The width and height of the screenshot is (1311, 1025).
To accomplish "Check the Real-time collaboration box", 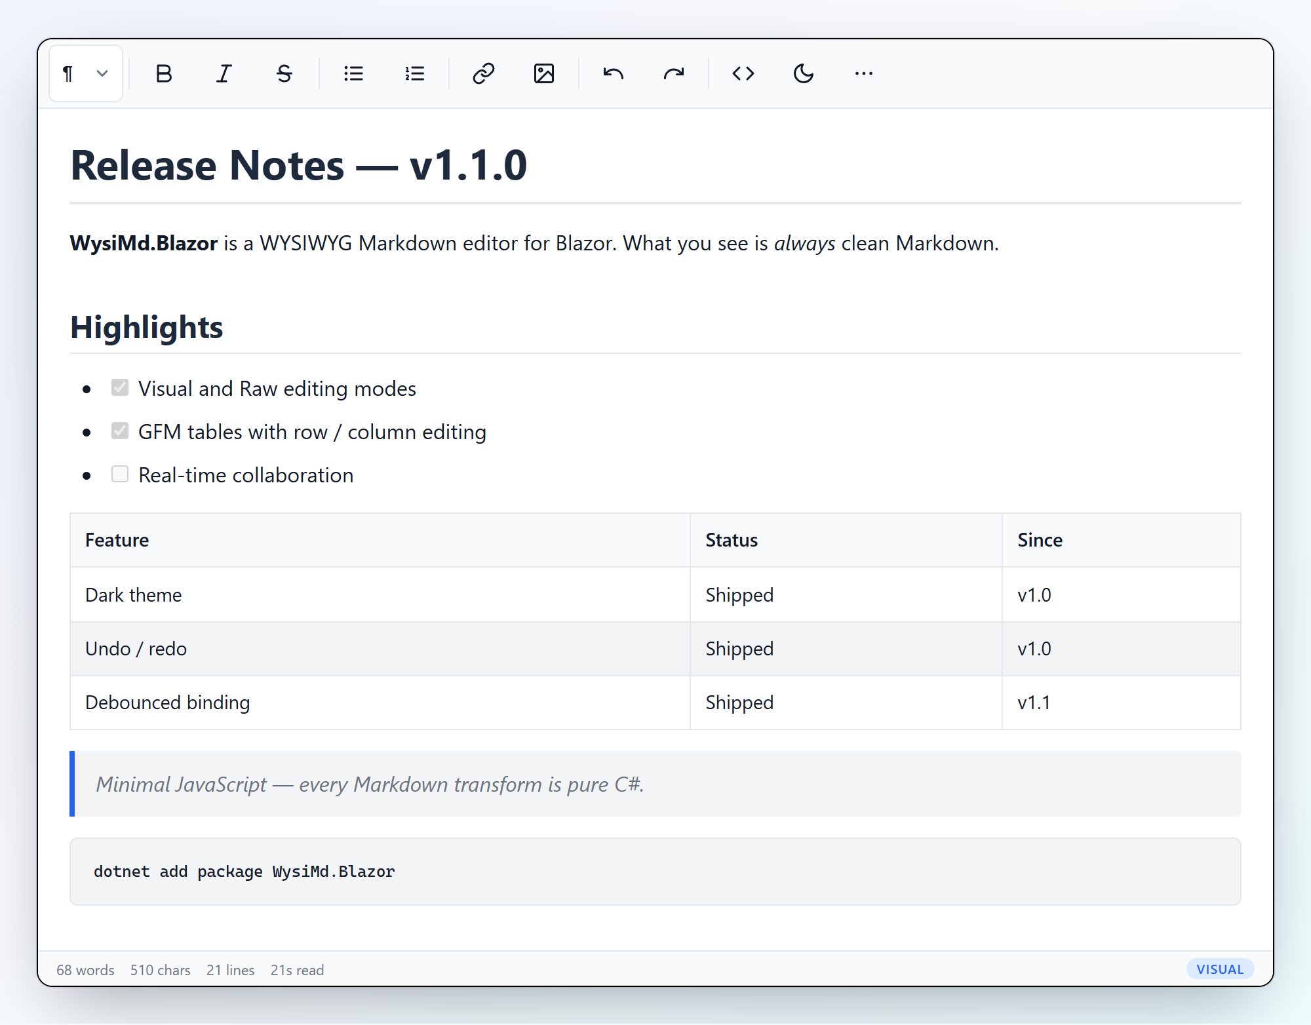I will tap(120, 474).
